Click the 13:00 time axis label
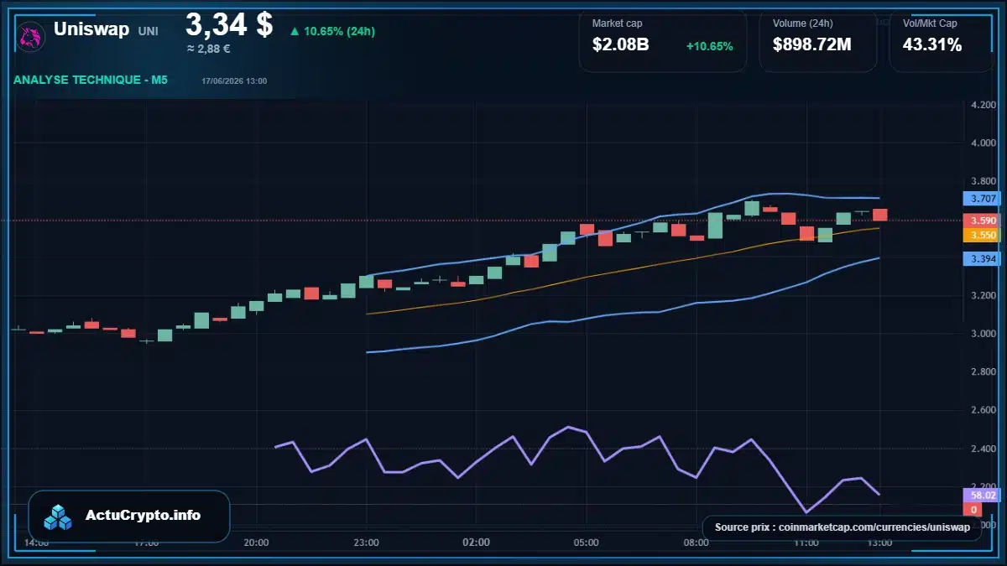 pyautogui.click(x=879, y=543)
